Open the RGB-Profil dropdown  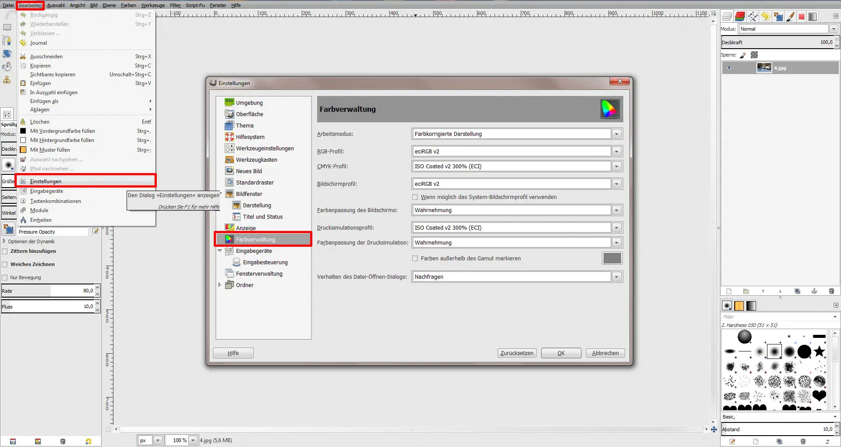pos(617,151)
